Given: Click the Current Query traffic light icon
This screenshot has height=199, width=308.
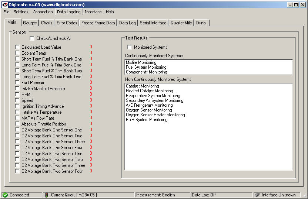Looking at the screenshot, I should (46, 195).
